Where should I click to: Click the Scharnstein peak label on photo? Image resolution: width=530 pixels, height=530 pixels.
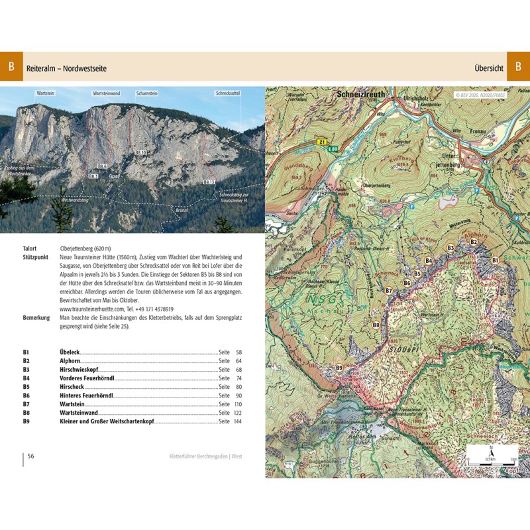tap(146, 93)
